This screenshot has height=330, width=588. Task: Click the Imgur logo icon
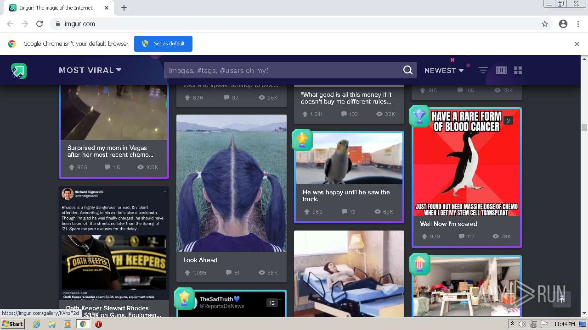pos(19,71)
